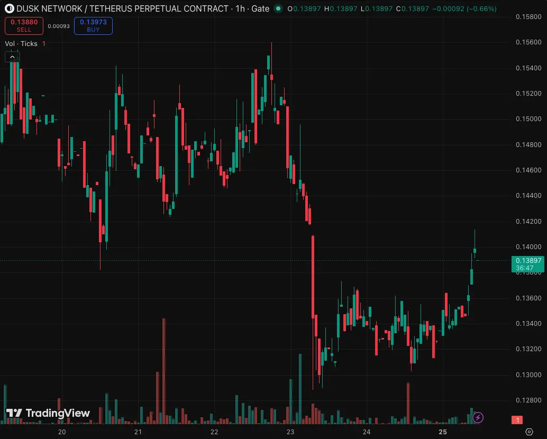Click the green market status dot
547x439 pixels.
point(278,8)
